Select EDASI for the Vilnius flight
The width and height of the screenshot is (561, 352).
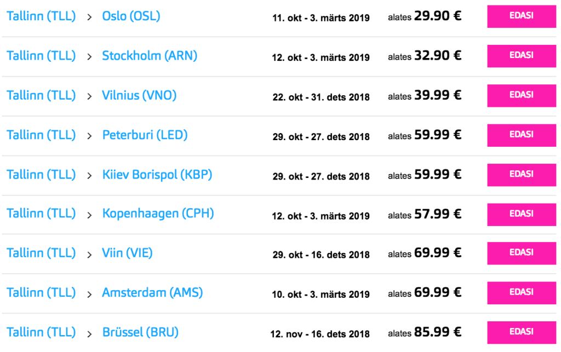point(521,95)
